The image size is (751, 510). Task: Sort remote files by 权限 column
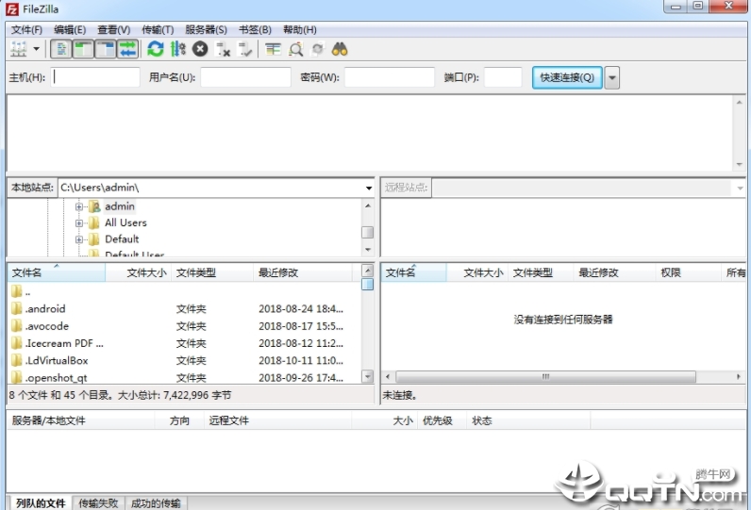pyautogui.click(x=688, y=272)
